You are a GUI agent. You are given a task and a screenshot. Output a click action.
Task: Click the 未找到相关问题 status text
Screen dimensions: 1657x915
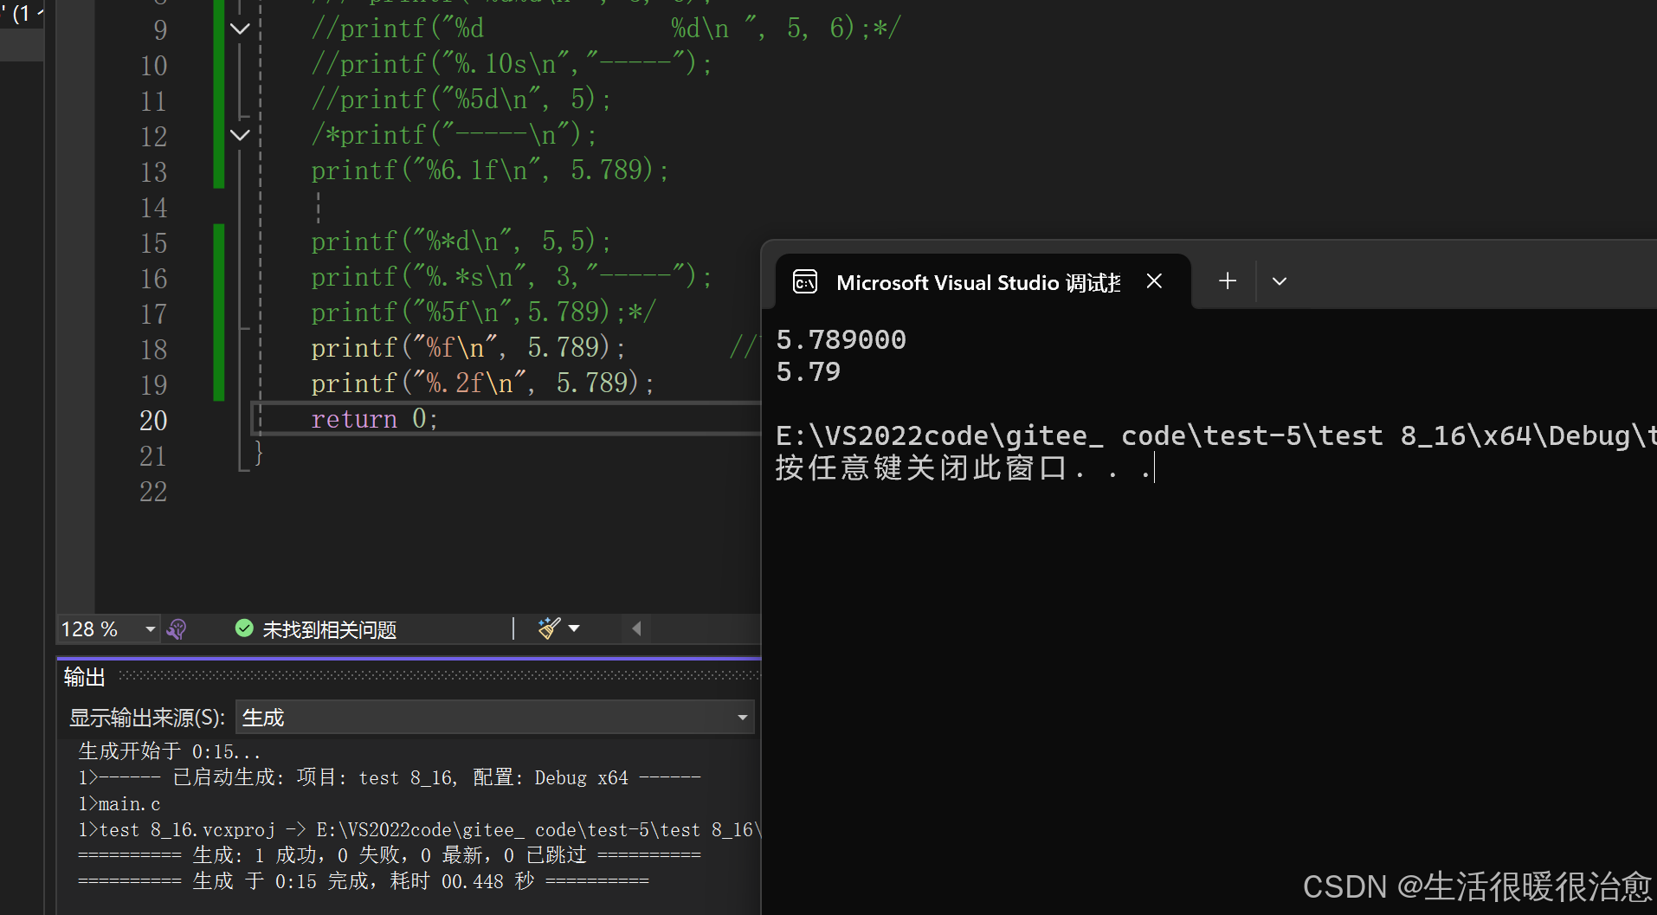(329, 629)
